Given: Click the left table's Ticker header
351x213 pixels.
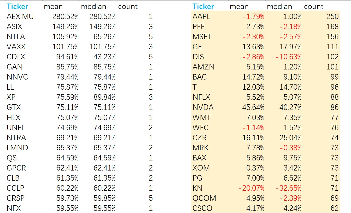Looking at the screenshot, I should tap(17, 7).
